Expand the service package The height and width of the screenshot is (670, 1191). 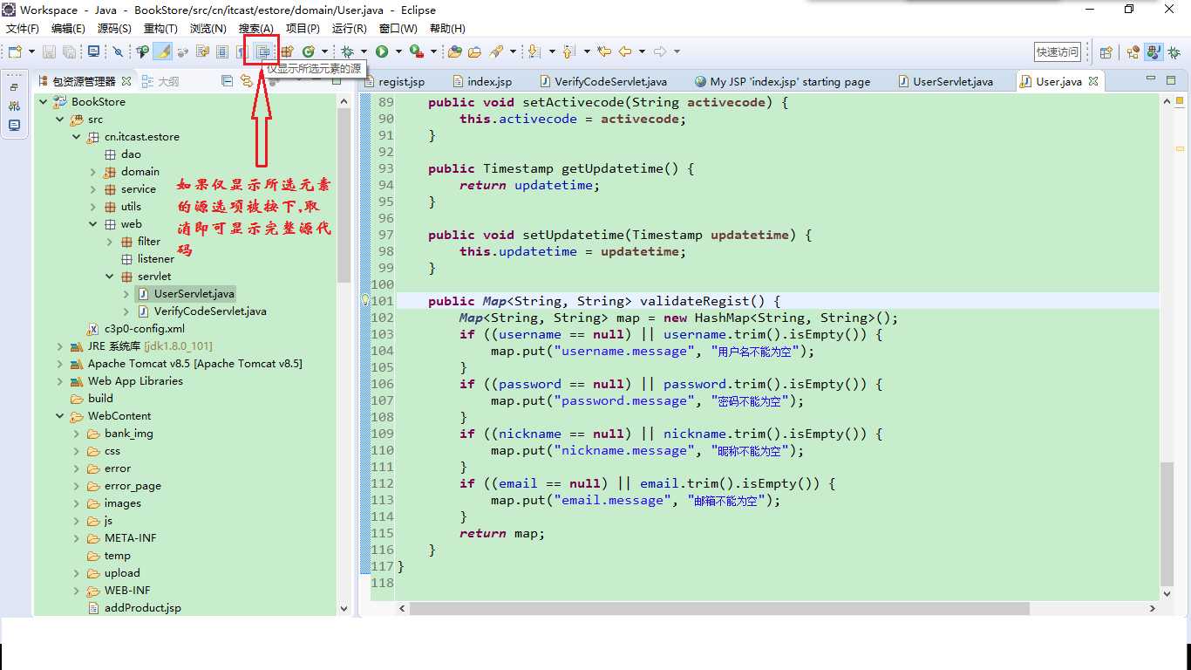tap(93, 189)
